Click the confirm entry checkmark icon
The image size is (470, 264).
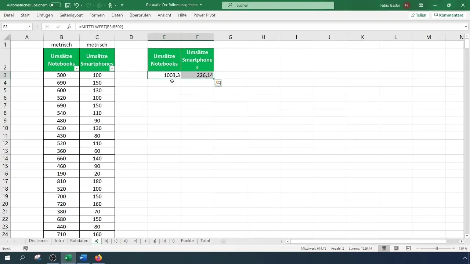58,27
